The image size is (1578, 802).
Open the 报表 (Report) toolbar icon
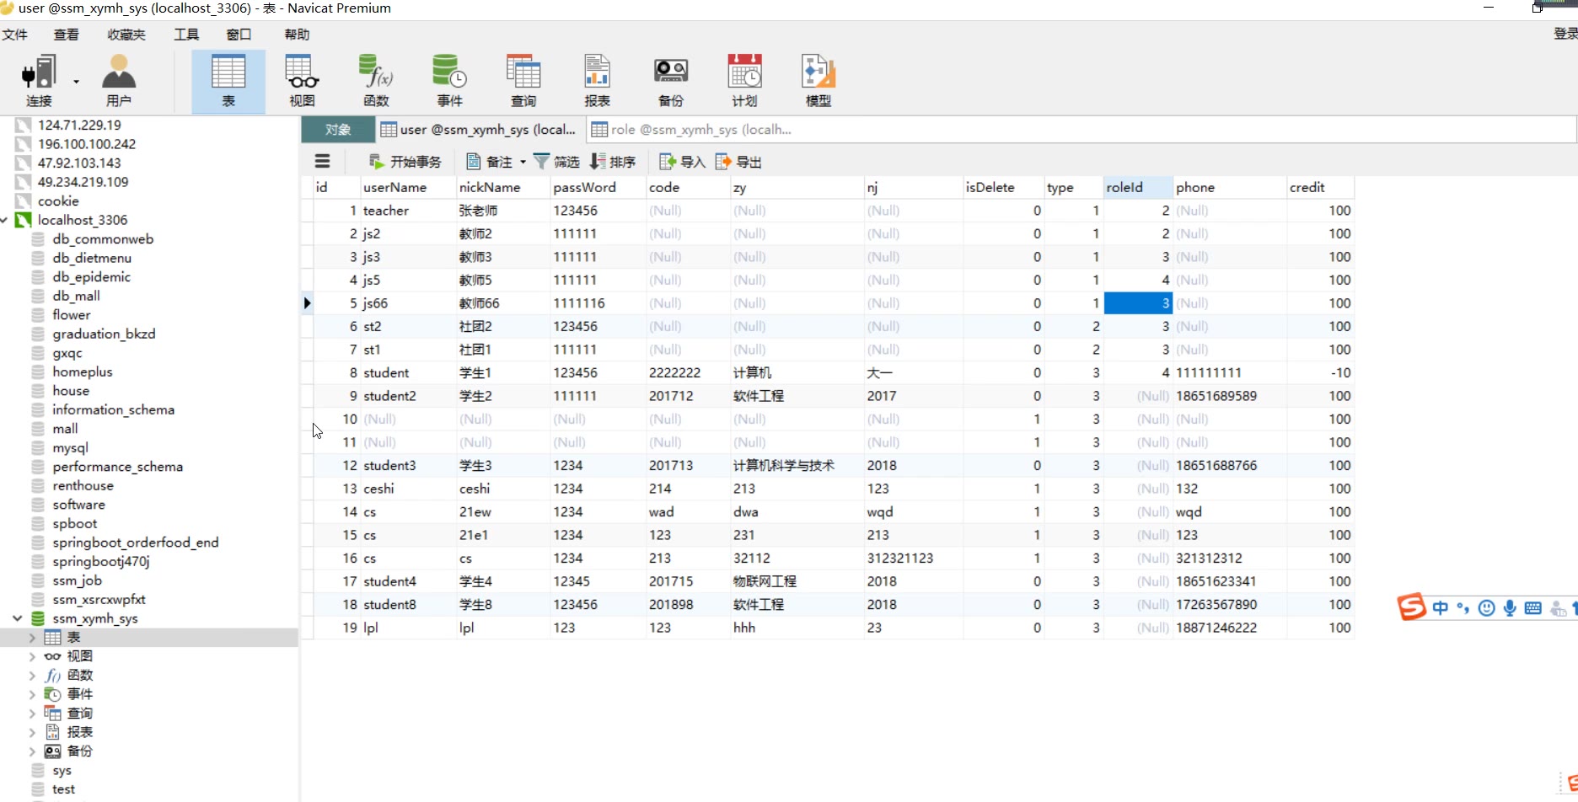point(597,81)
